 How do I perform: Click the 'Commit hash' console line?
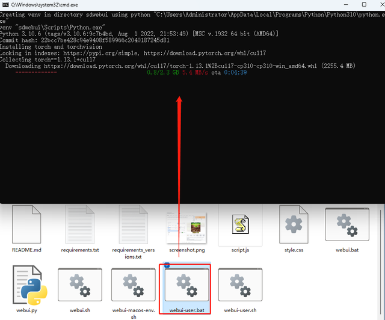point(84,40)
